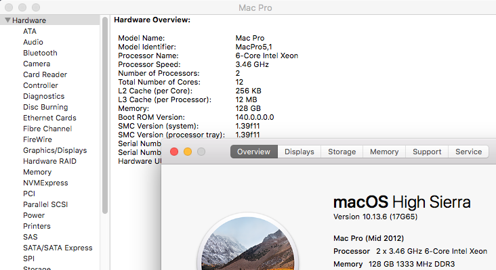Image resolution: width=496 pixels, height=270 pixels.
Task: Open the Audio hardware section
Action: tap(33, 42)
